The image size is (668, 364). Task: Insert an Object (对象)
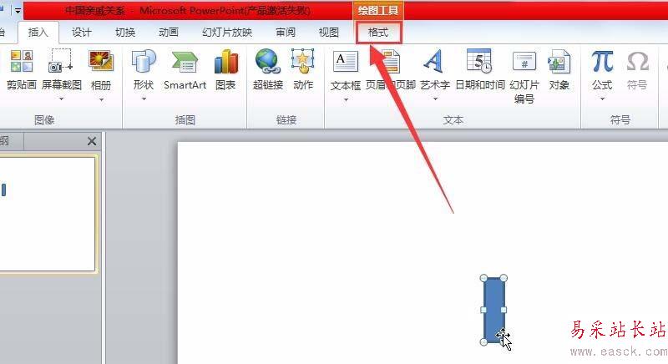pos(559,70)
